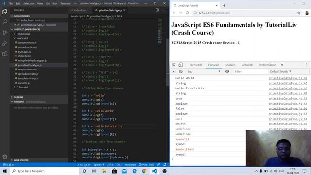Open the primitiveDataType.js:62 source link
This screenshot has height=175, width=311.
(288, 124)
